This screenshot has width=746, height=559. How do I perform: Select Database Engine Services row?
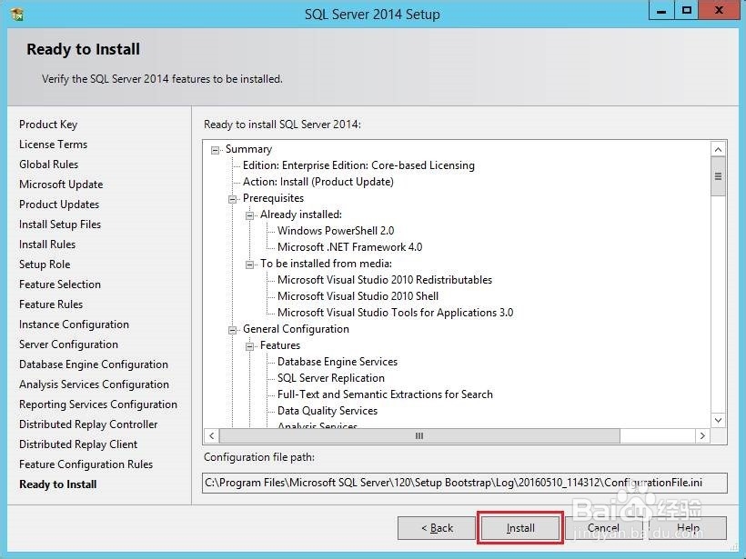tap(338, 362)
